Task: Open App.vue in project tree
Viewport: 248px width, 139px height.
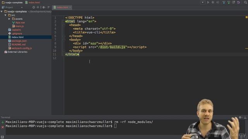Action: [x=19, y=22]
